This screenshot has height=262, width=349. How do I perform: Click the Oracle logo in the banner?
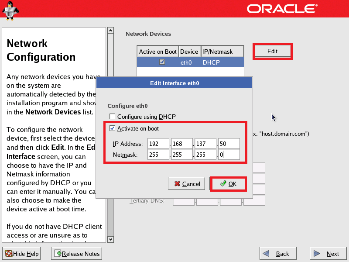282,9
